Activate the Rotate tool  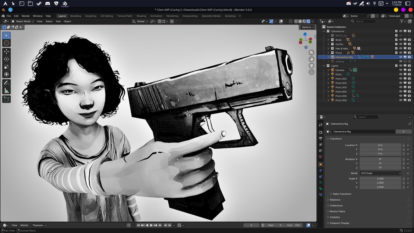point(7,59)
